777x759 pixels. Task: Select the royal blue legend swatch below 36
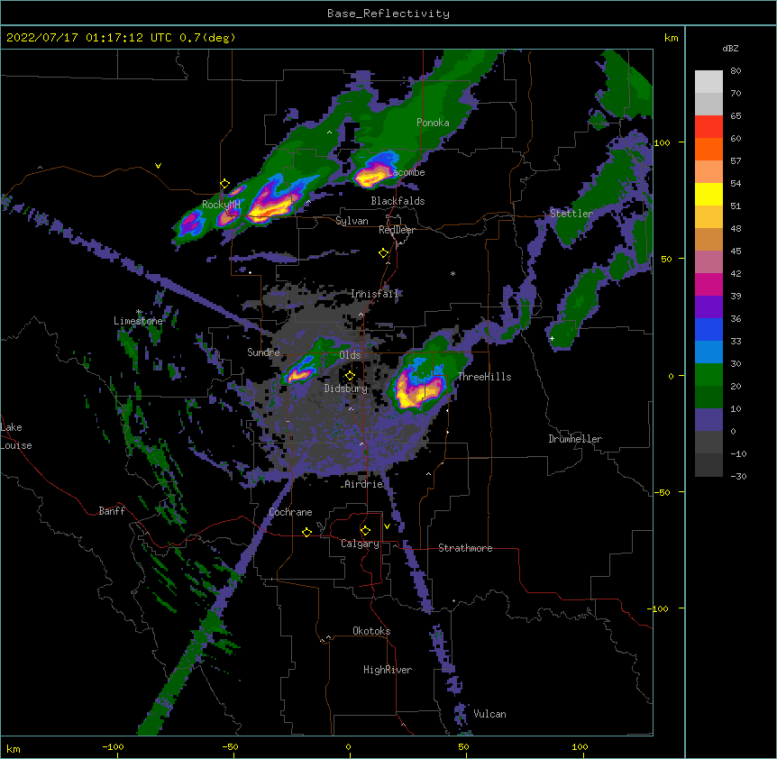click(x=708, y=329)
